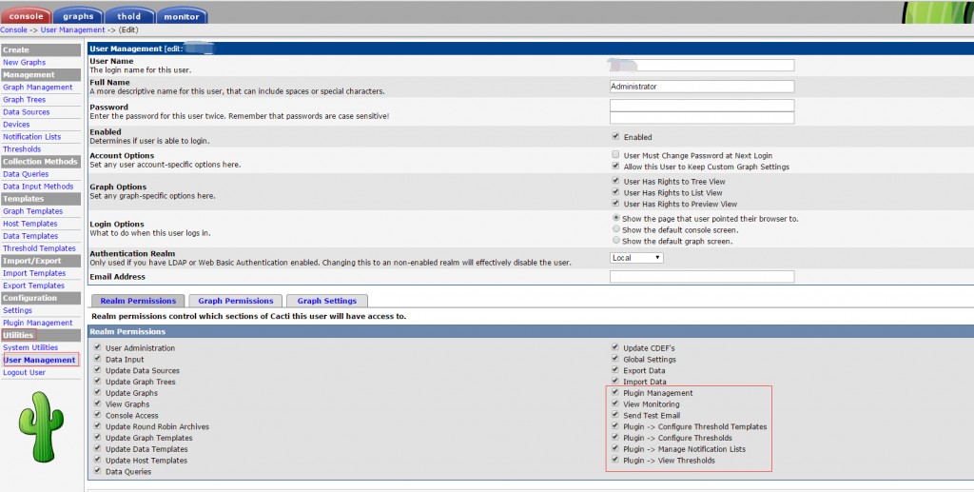Open Data Sources in sidebar
Image resolution: width=974 pixels, height=492 pixels.
(26, 112)
